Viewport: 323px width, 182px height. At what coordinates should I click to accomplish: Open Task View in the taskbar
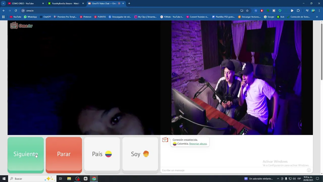coord(61,179)
